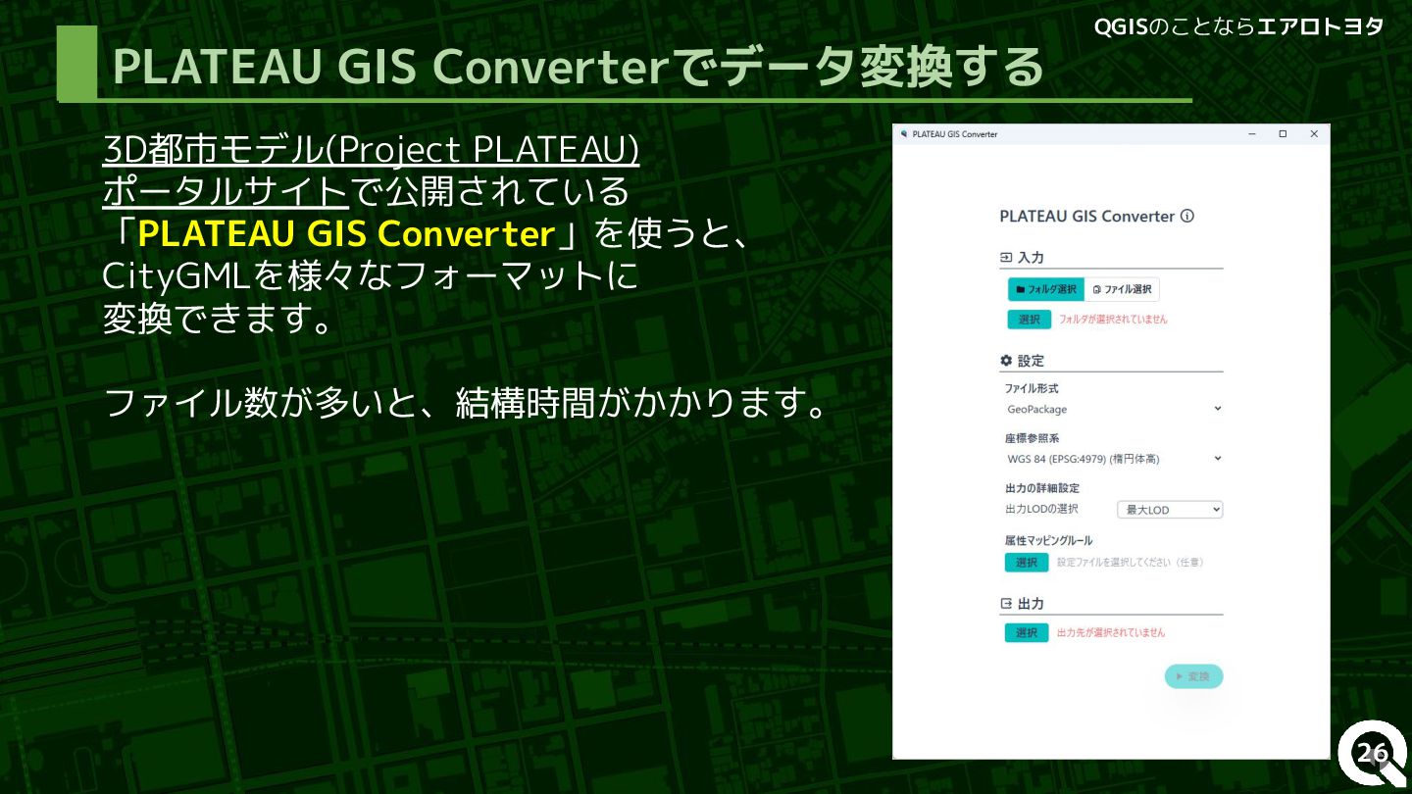Click the 変換 convert button
Viewport: 1412px width, 794px height.
(x=1193, y=676)
